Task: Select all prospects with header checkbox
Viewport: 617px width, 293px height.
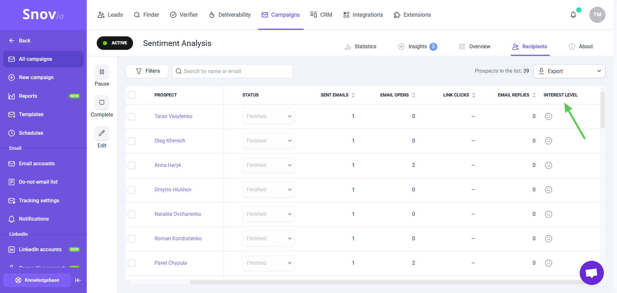Action: 132,95
